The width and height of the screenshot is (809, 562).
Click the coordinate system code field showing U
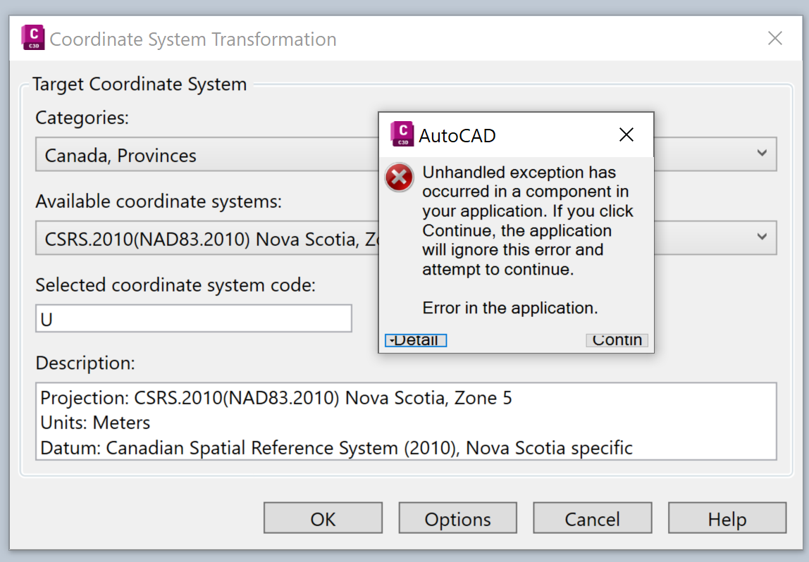point(193,318)
